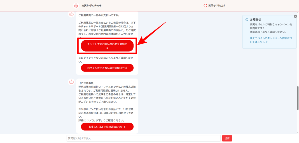The width and height of the screenshot is (299, 143).
Task: Click the お知らせ heading text
Action: pos(255,20)
